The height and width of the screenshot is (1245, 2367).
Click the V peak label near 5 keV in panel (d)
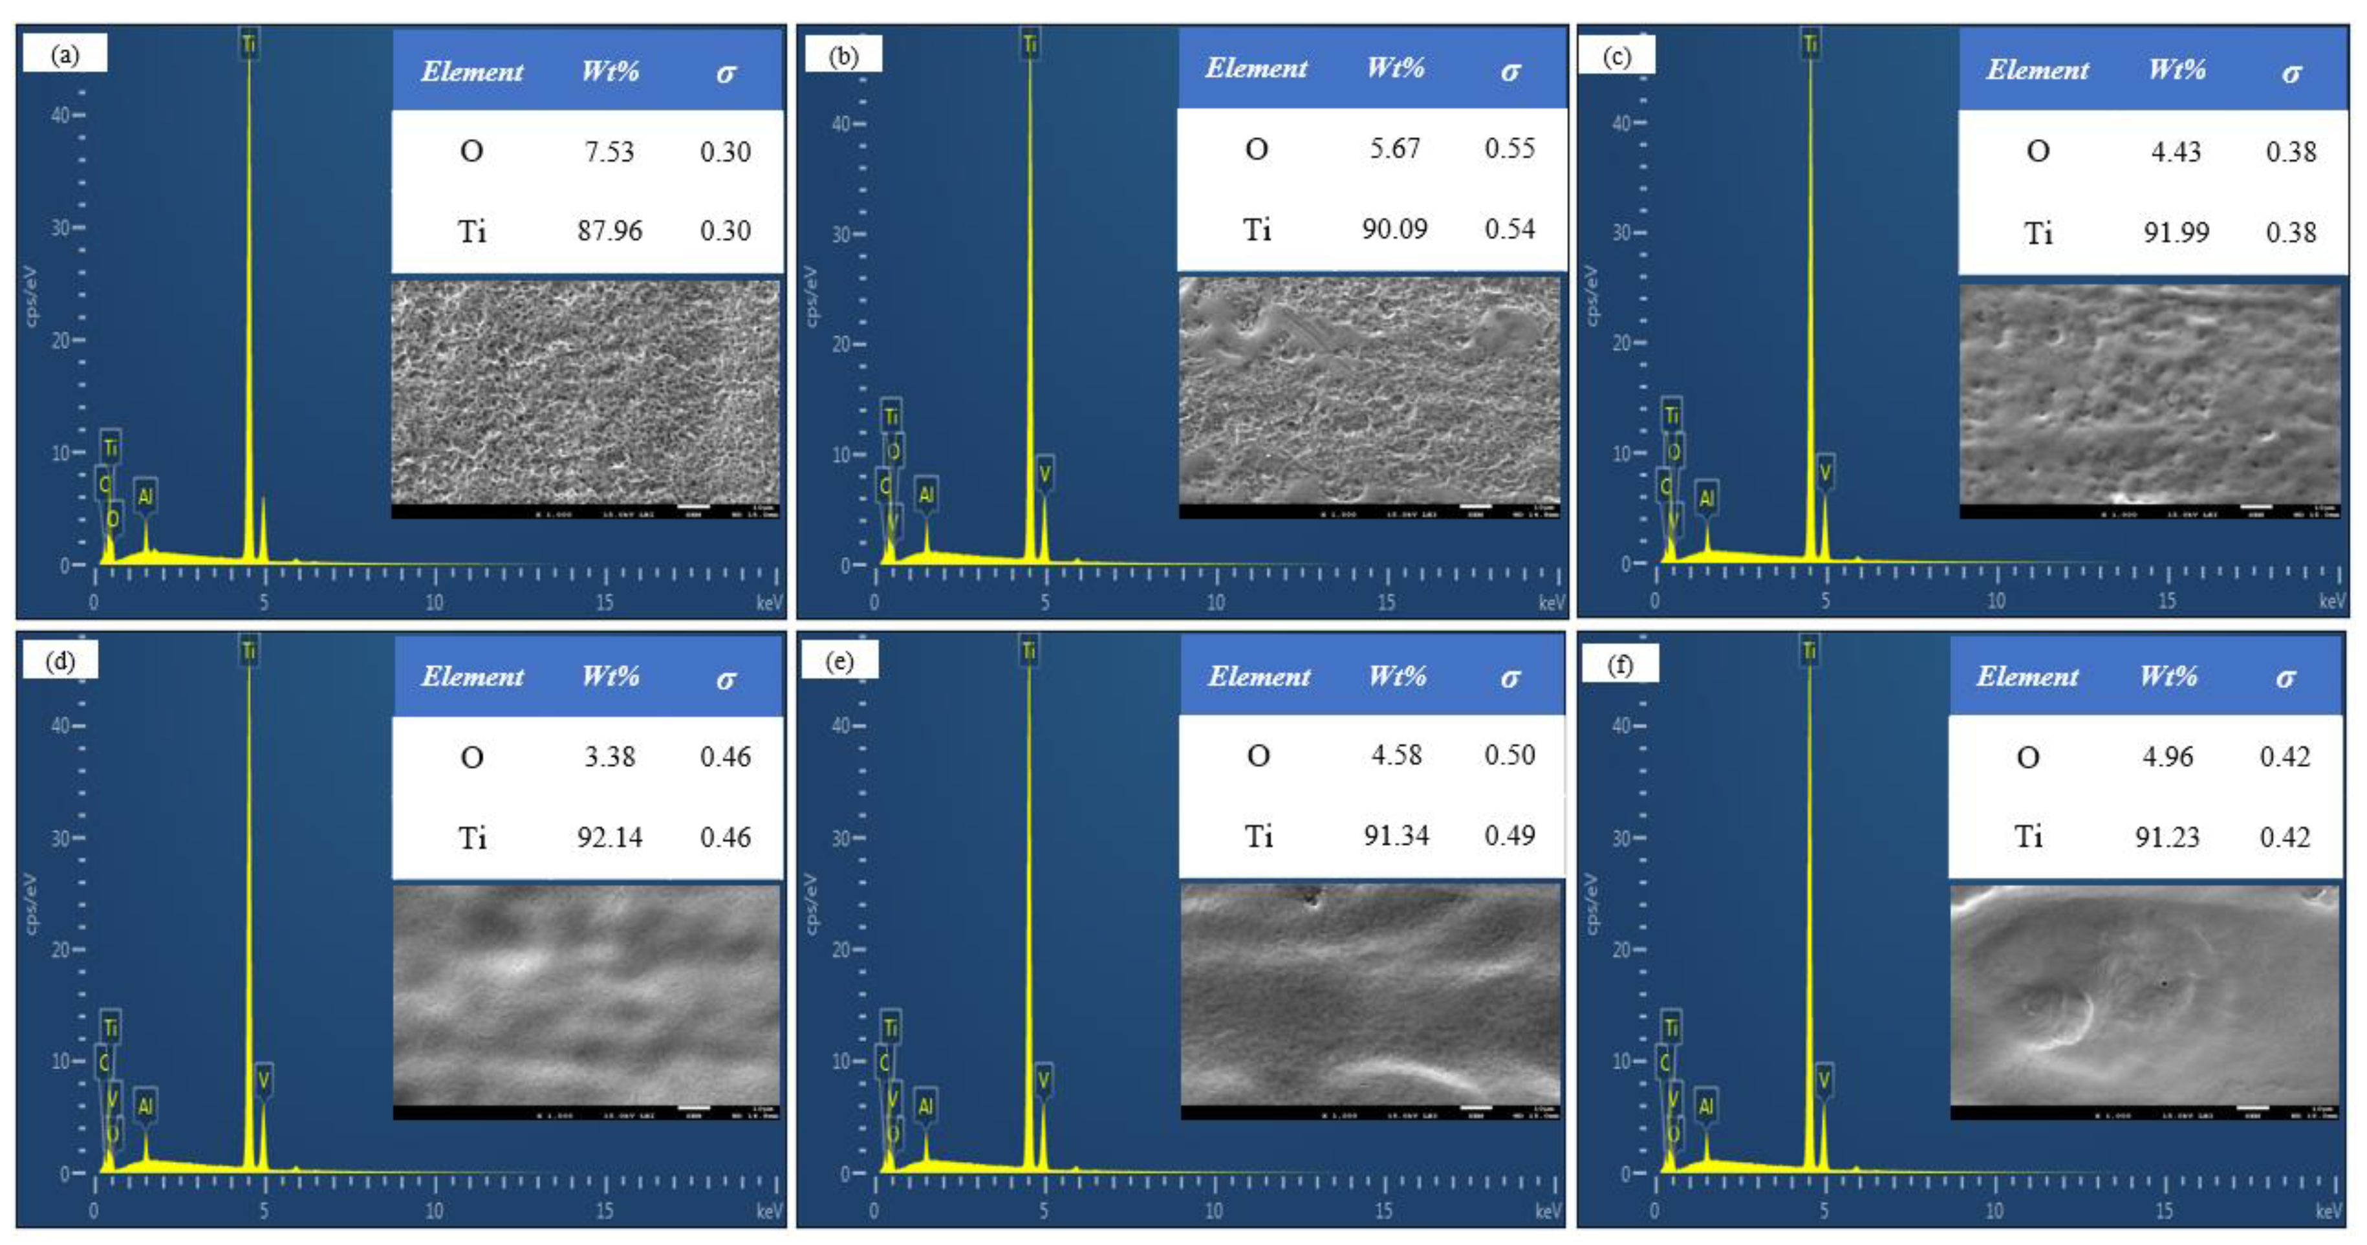[x=264, y=1079]
